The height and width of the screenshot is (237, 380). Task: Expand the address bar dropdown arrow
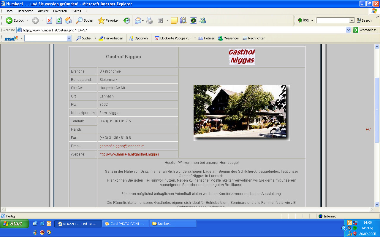[x=349, y=30]
